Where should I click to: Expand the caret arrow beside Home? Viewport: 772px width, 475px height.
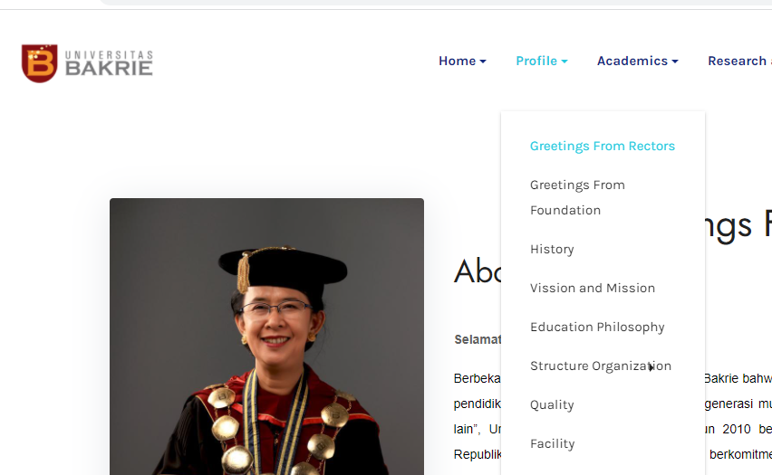pos(483,62)
